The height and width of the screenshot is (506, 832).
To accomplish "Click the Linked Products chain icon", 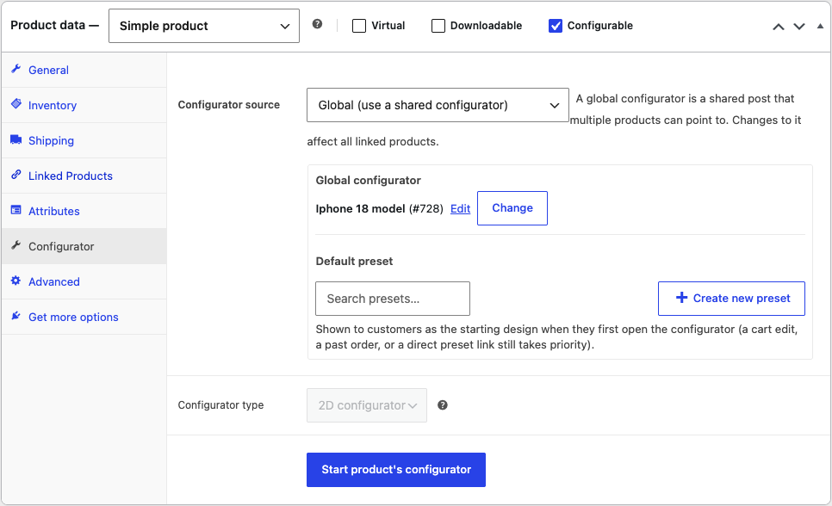I will [16, 175].
